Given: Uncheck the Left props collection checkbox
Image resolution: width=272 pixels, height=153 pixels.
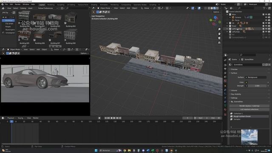Looking at the screenshot, I should pos(263,32).
